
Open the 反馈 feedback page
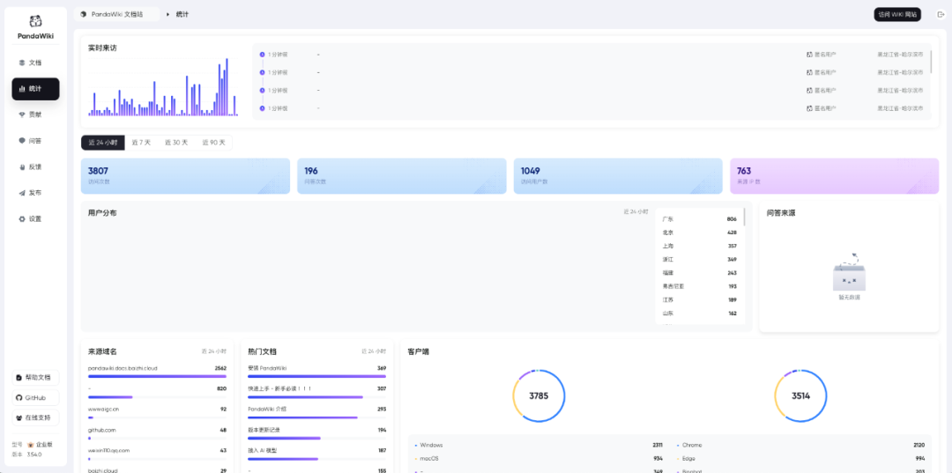35,166
